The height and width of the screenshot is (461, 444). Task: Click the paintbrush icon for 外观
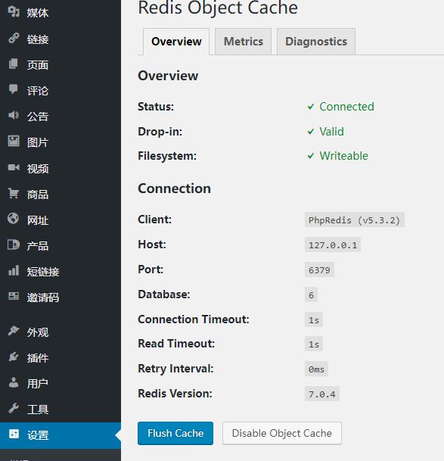(14, 331)
